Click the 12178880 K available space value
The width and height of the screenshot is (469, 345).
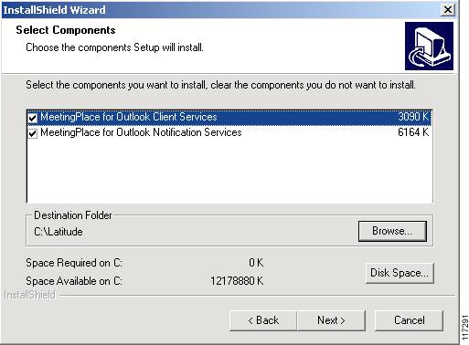(x=237, y=281)
